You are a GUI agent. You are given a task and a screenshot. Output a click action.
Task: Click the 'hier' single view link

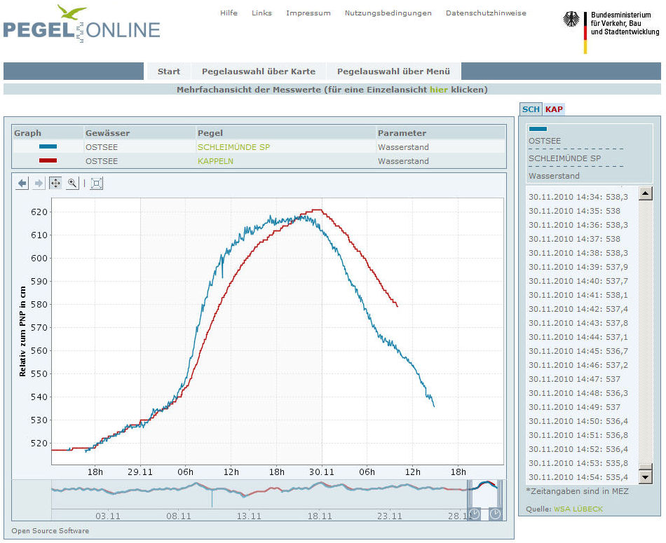tap(438, 90)
